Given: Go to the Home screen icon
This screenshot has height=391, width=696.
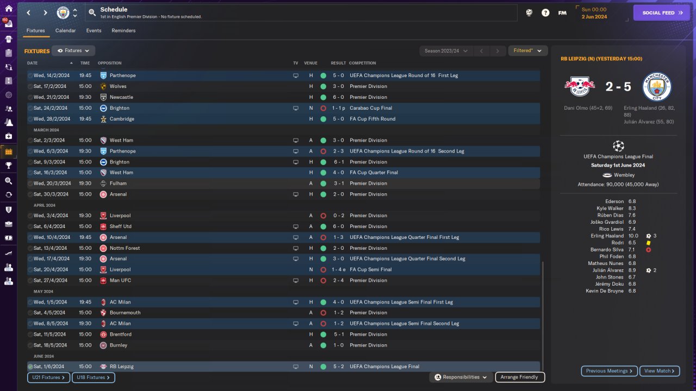Looking at the screenshot, I should [x=8, y=9].
